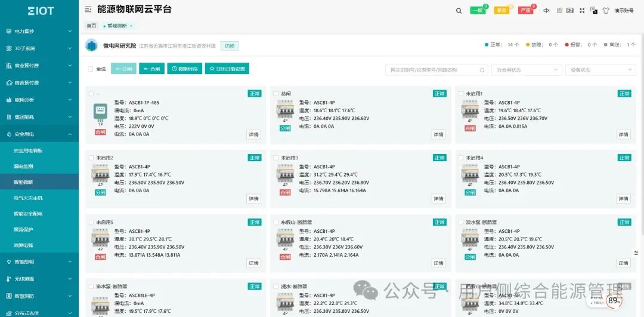Click the 切换 project switch button
The width and height of the screenshot is (644, 317).
coord(230,46)
